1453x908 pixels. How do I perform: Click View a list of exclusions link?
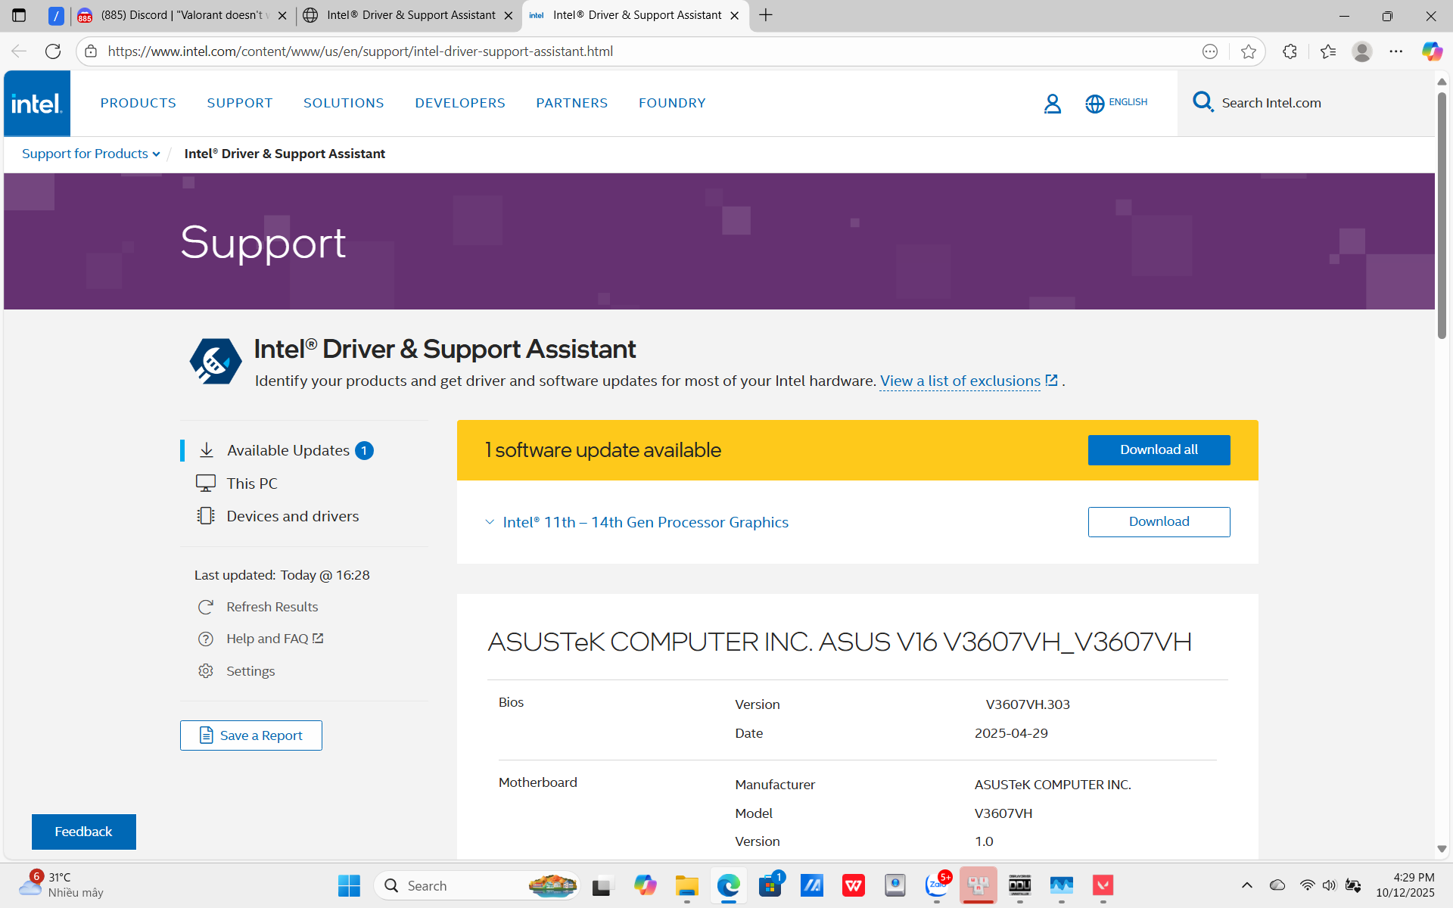960,381
